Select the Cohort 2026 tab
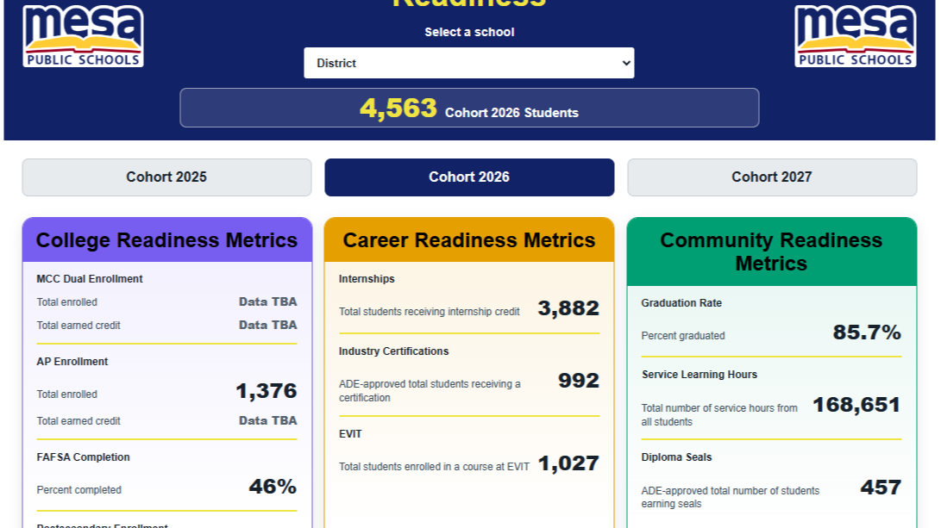 coord(469,177)
